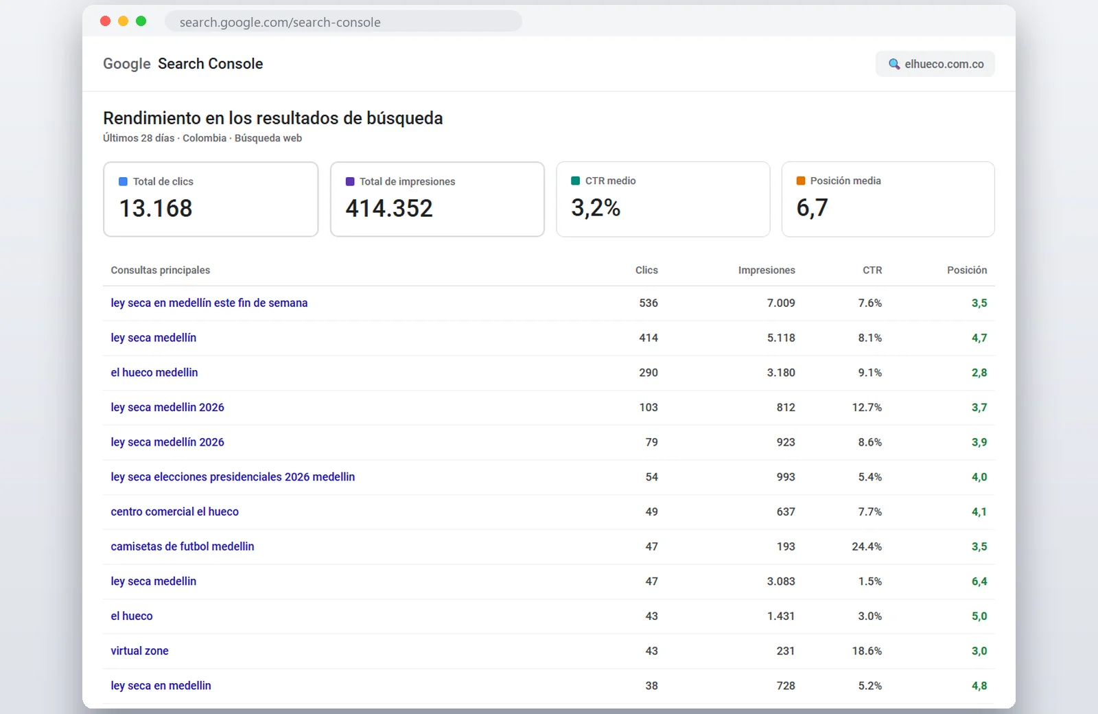The width and height of the screenshot is (1098, 714).
Task: Sort table by the Clics column header
Action: point(646,270)
